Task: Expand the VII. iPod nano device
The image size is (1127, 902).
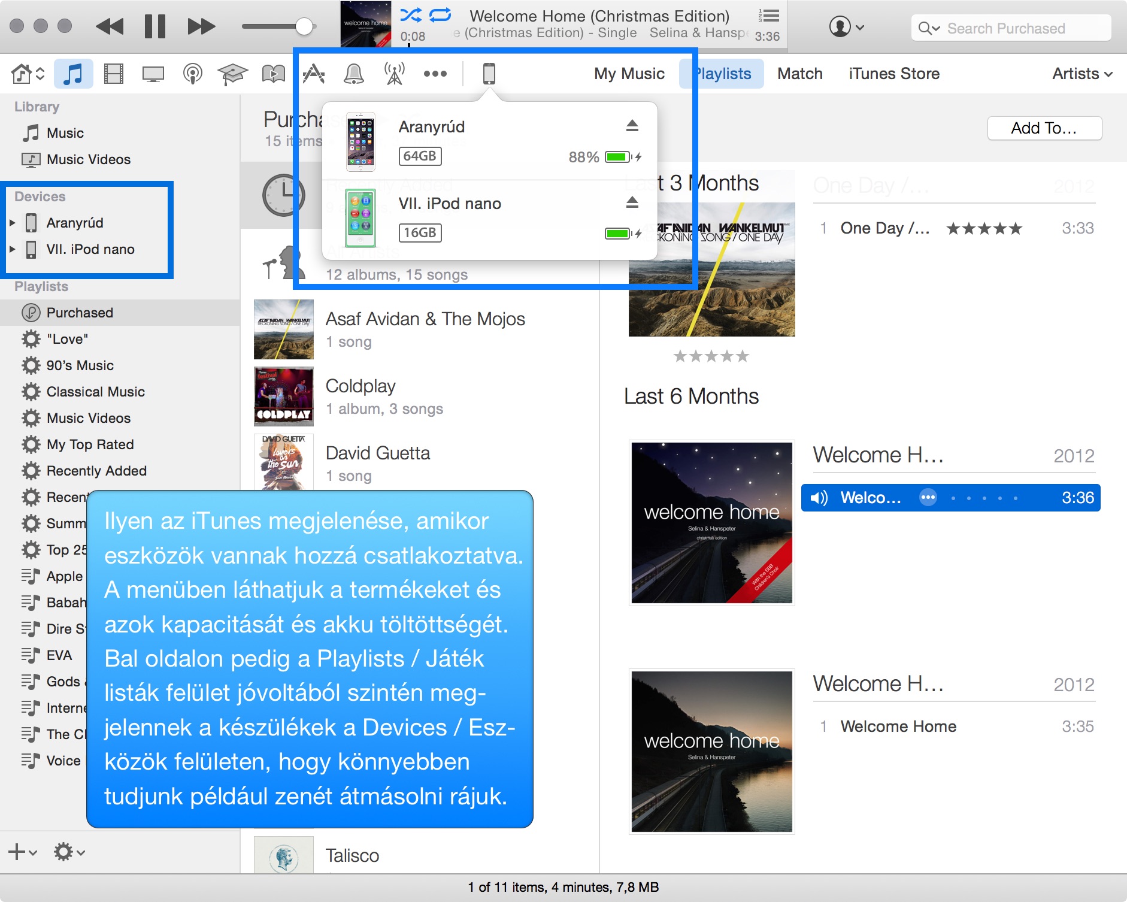Action: 12,249
